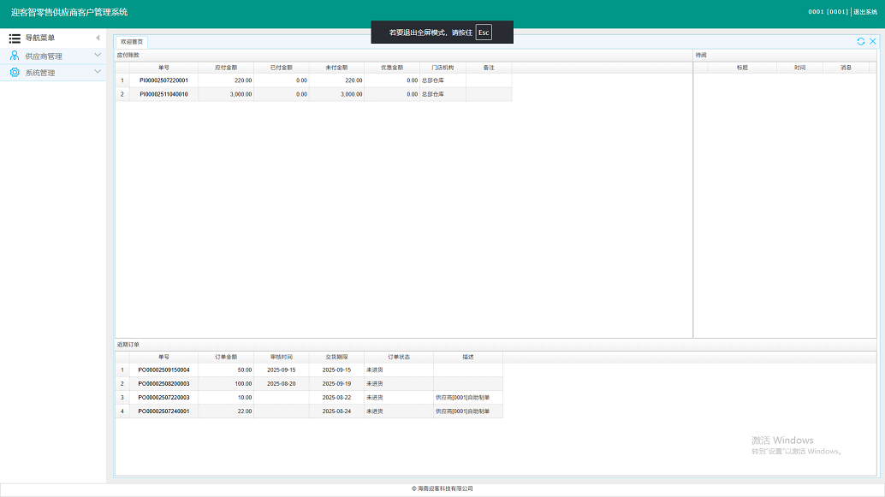
Task: Expand the 供应商管理 chevron
Action: (97, 56)
